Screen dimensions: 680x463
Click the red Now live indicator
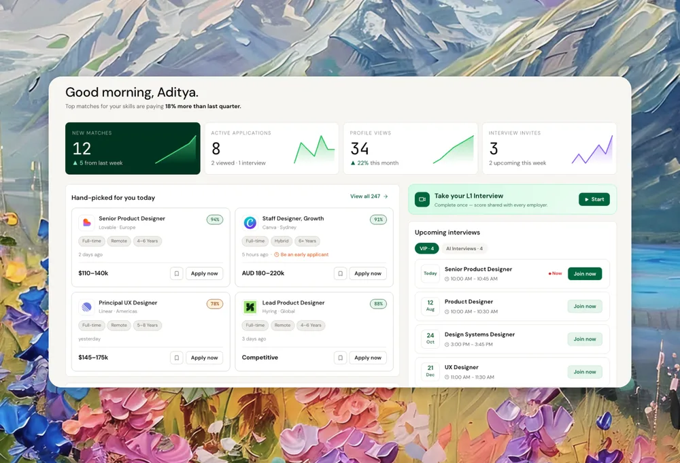click(x=555, y=273)
